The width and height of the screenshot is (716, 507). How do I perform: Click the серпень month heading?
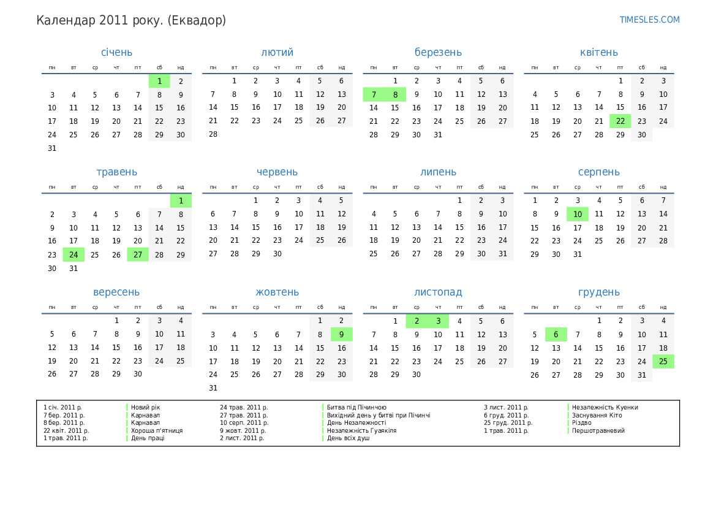point(598,172)
